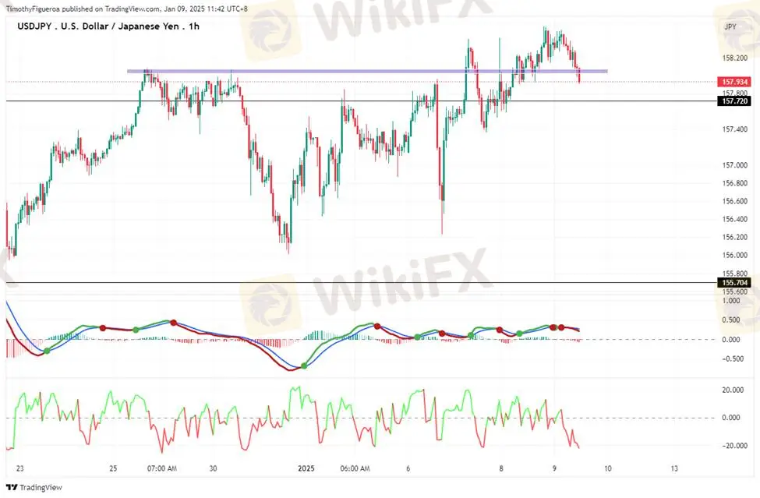Click the 155.800 price axis label
Screen dimensions: 760x498
coord(735,274)
